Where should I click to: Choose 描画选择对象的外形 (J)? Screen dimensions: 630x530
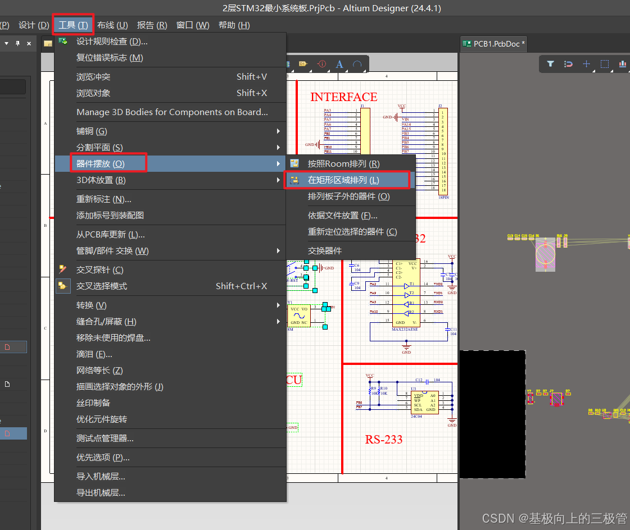170,387
